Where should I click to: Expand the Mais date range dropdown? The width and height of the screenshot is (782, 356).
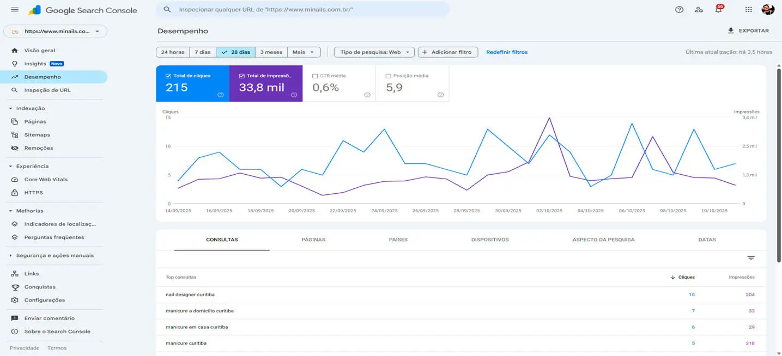304,52
